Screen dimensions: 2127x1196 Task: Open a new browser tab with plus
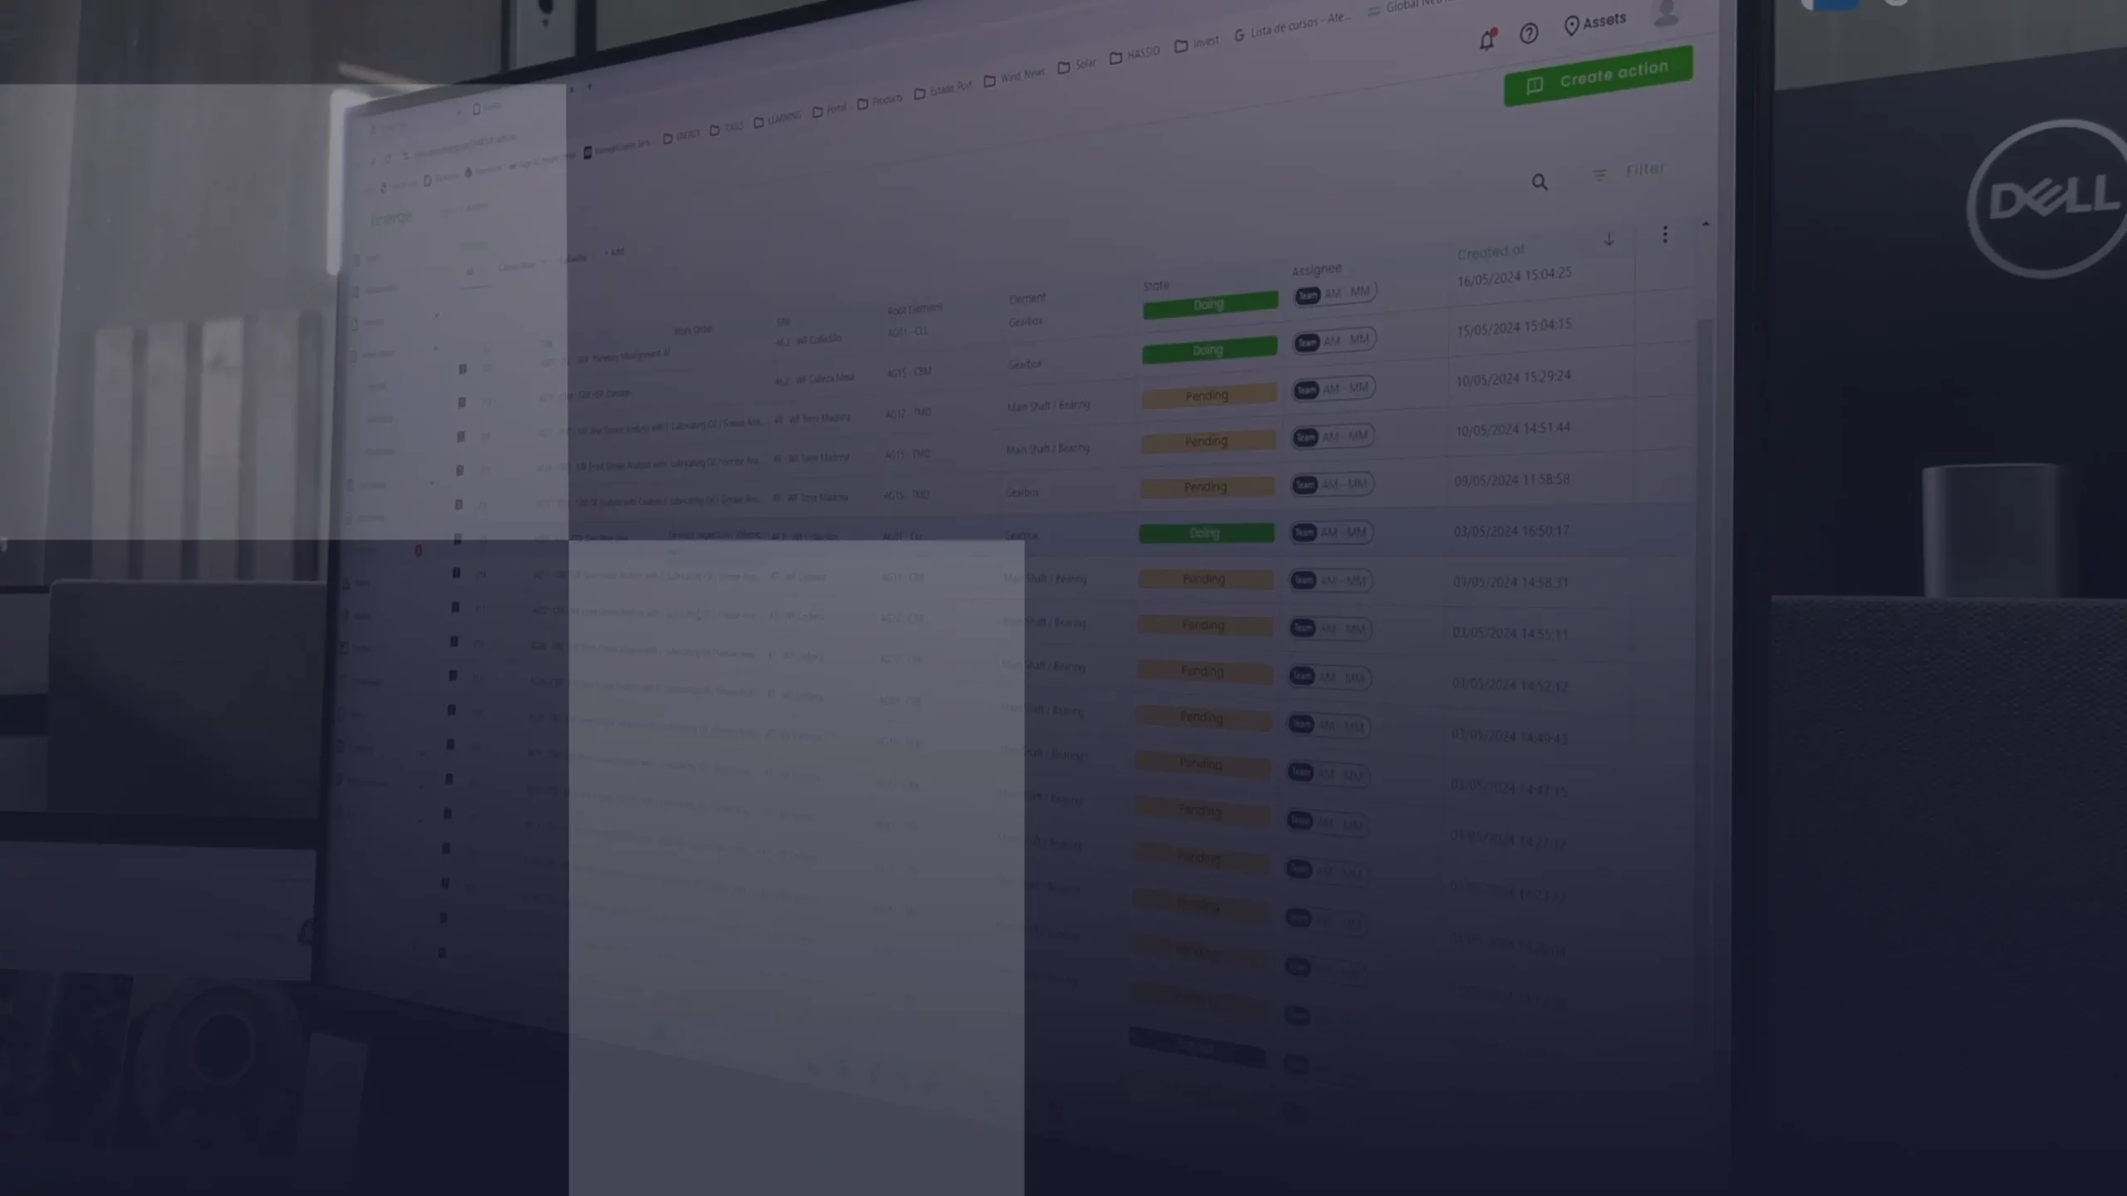coord(590,86)
